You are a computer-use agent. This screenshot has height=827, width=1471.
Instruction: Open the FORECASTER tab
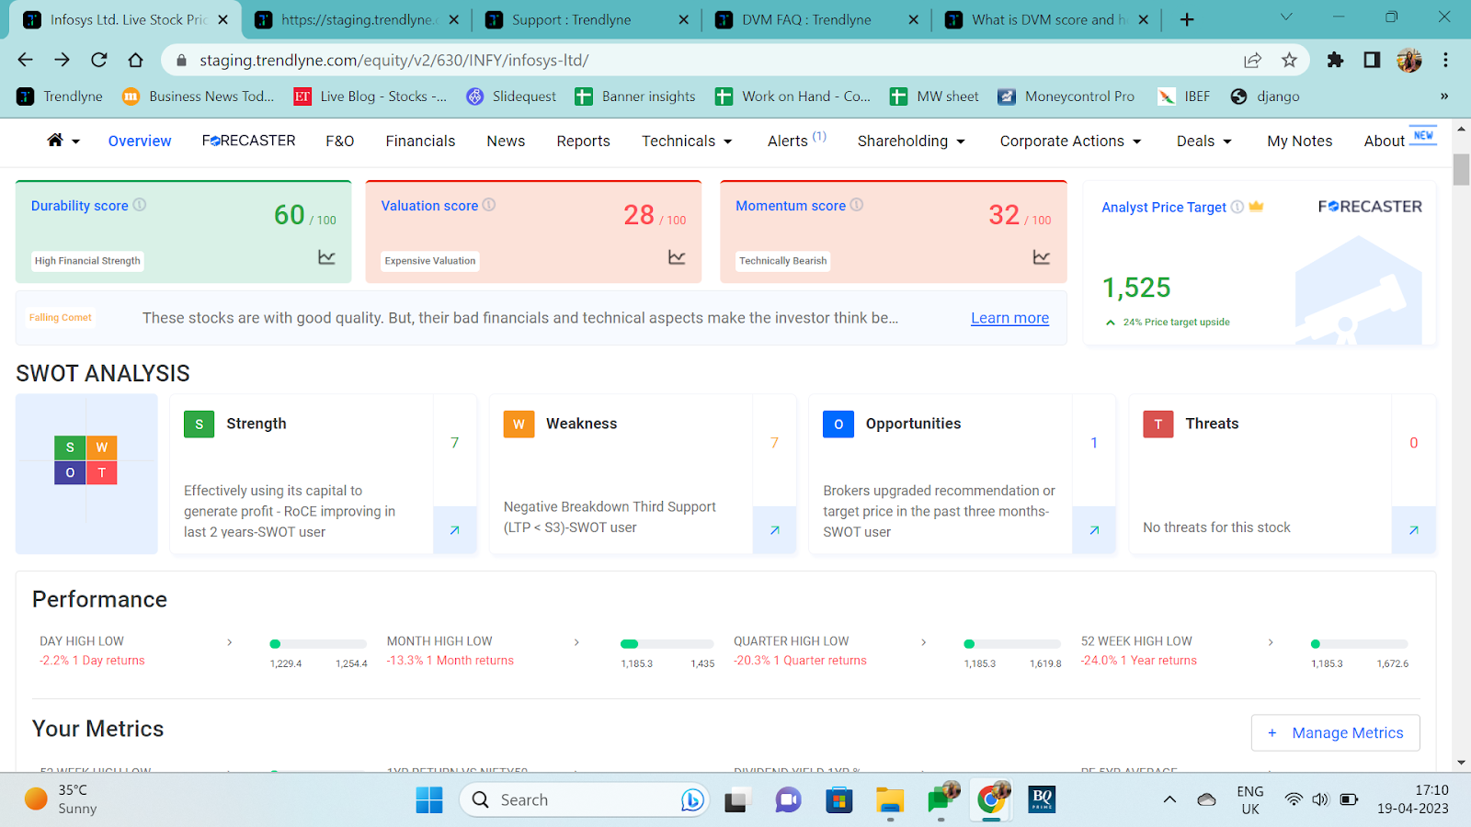point(249,141)
